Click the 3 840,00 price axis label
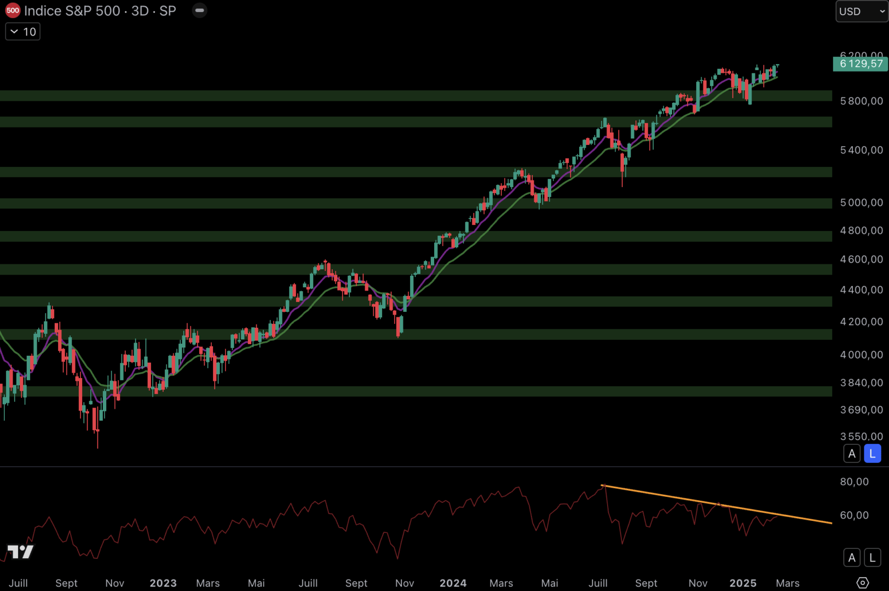 coord(862,383)
